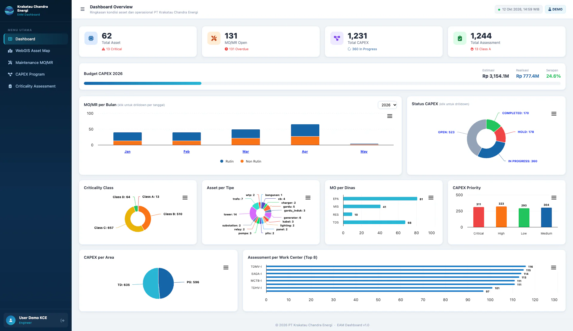Click the Budget CAPEX progress bar
The height and width of the screenshot is (331, 573).
pos(322,83)
